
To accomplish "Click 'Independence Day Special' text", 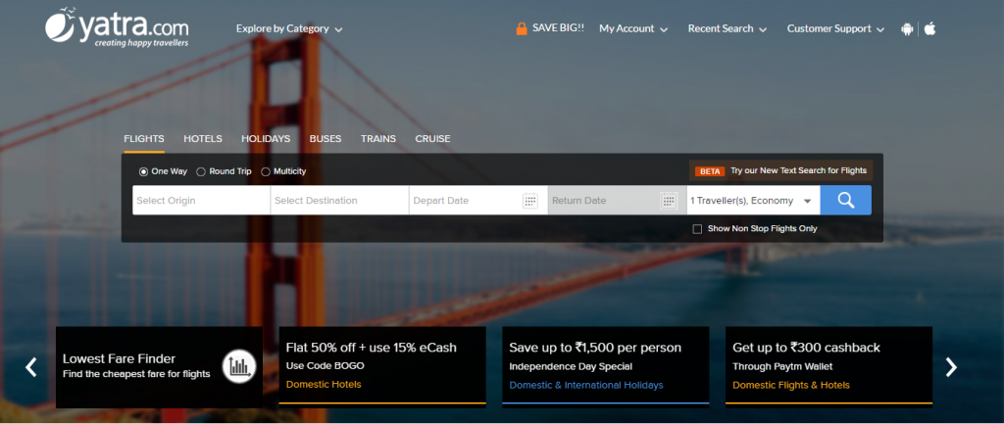I will pos(571,366).
